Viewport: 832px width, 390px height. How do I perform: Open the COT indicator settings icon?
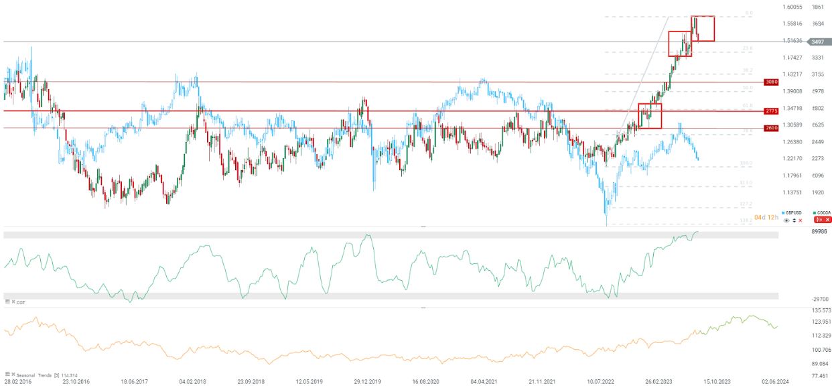click(x=7, y=302)
